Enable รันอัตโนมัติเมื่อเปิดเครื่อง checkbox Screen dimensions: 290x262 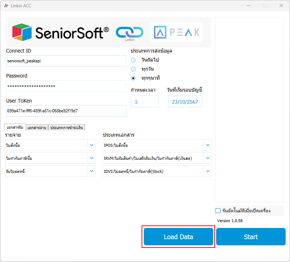(218, 211)
